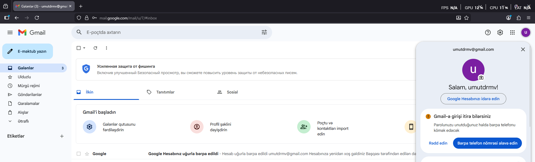
Task: Click the Gmail logo
Action: pos(32,32)
